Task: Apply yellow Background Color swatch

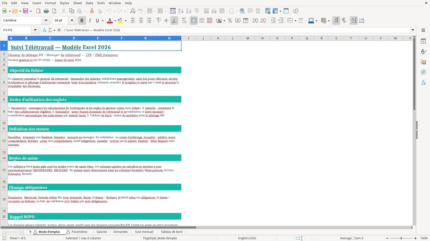Action: pos(120,21)
